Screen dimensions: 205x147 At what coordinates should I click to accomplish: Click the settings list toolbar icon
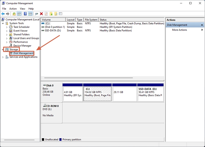(61, 14)
